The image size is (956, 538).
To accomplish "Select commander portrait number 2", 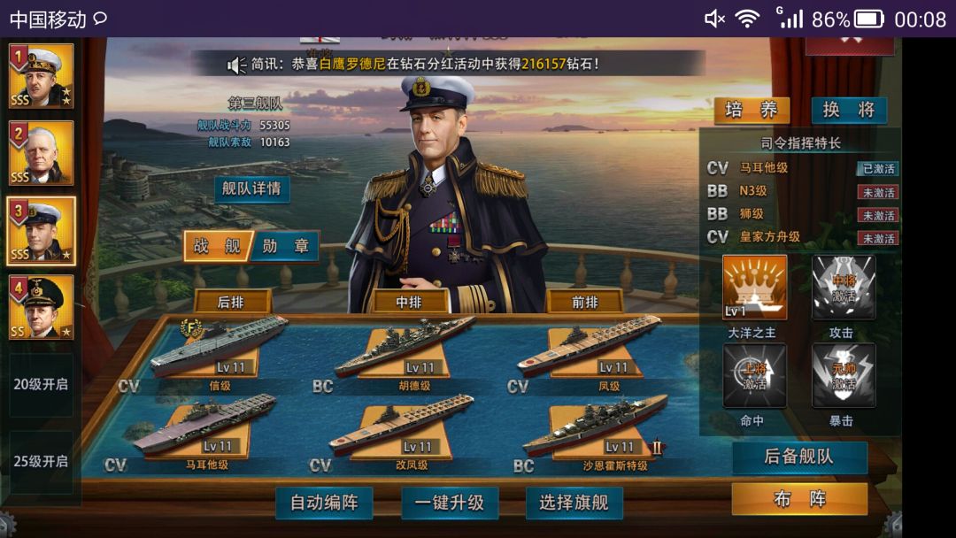I will coord(42,153).
